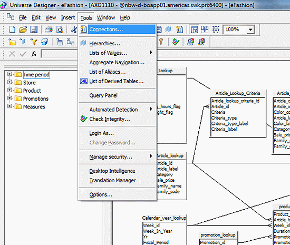Click the Open folder toolbar icon
Screen dimensions: 290x245
[x=23, y=30]
